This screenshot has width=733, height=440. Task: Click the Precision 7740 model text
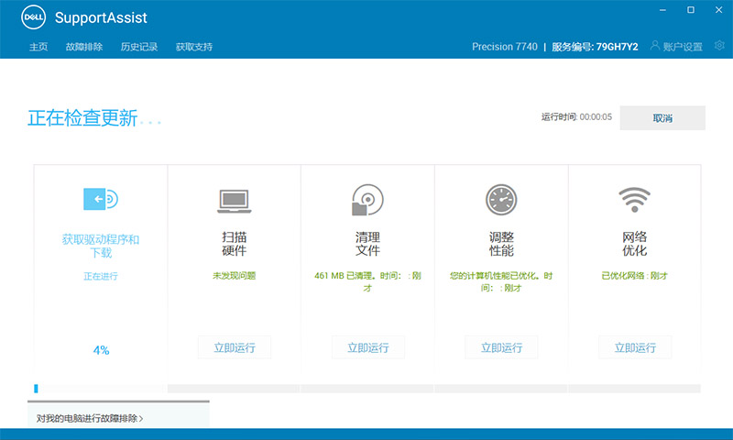505,47
